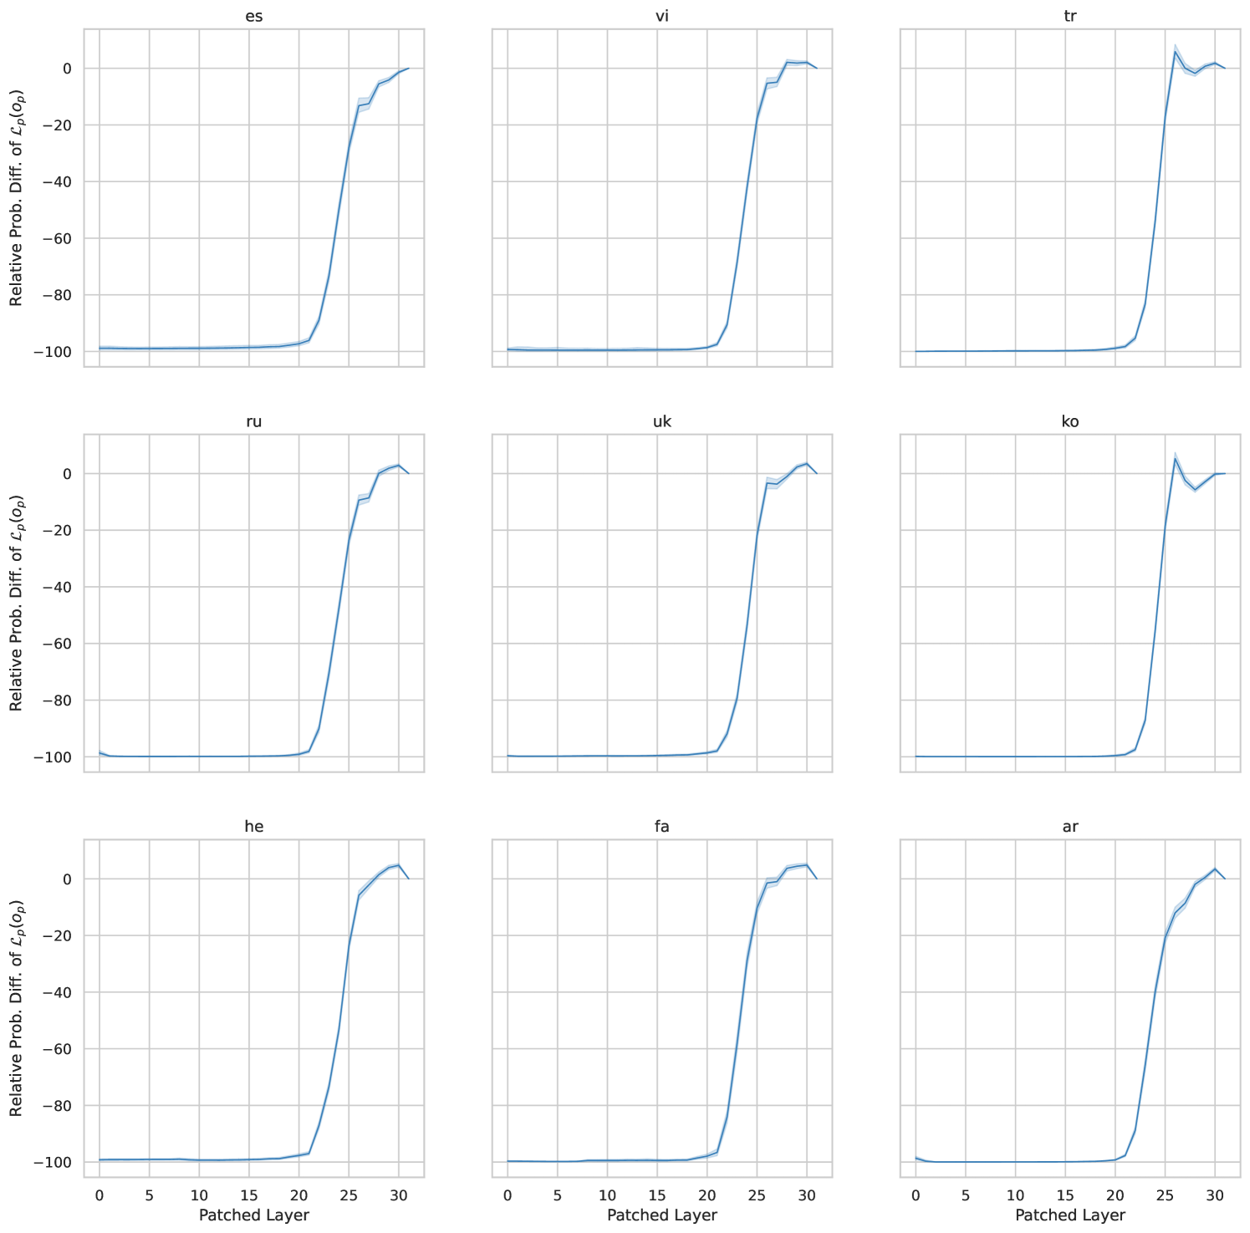Click the '0' y-tick of the 'es' plot
This screenshot has width=1250, height=1233.
(69, 69)
